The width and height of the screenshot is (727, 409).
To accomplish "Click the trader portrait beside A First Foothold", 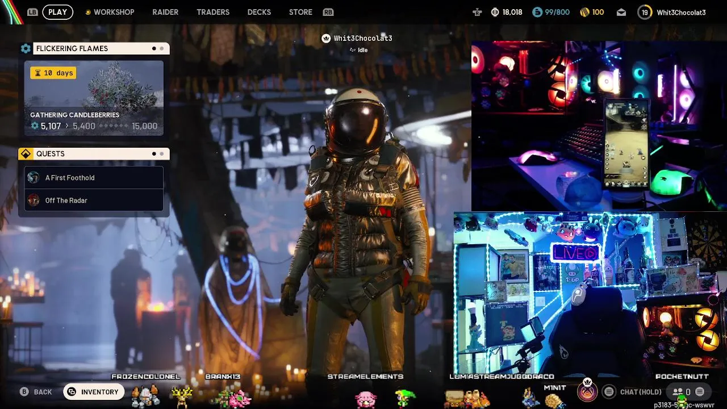I will 34,177.
